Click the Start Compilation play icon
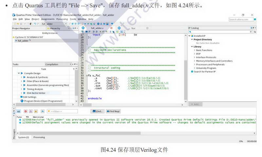This screenshot has height=157, width=262. 85,24
